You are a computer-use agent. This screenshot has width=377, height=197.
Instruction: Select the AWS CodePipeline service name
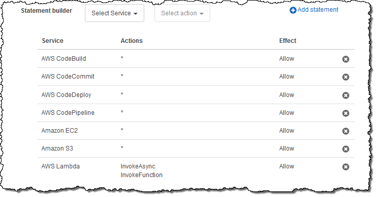pyautogui.click(x=68, y=113)
